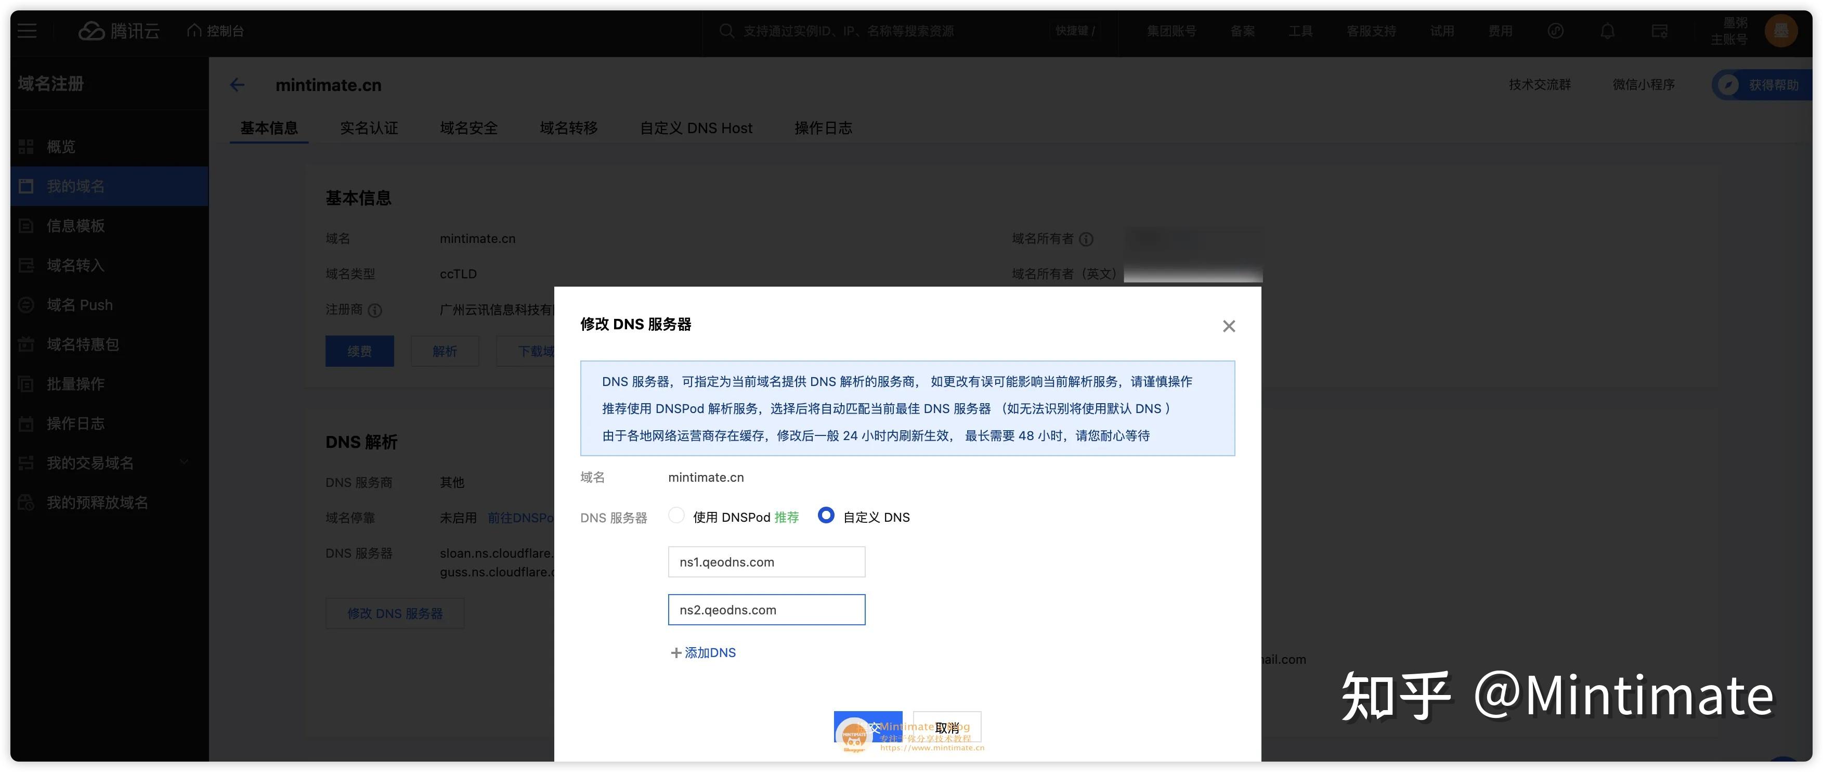The height and width of the screenshot is (772, 1823).
Task: Open 域名 Push in the sidebar
Action: coord(79,304)
